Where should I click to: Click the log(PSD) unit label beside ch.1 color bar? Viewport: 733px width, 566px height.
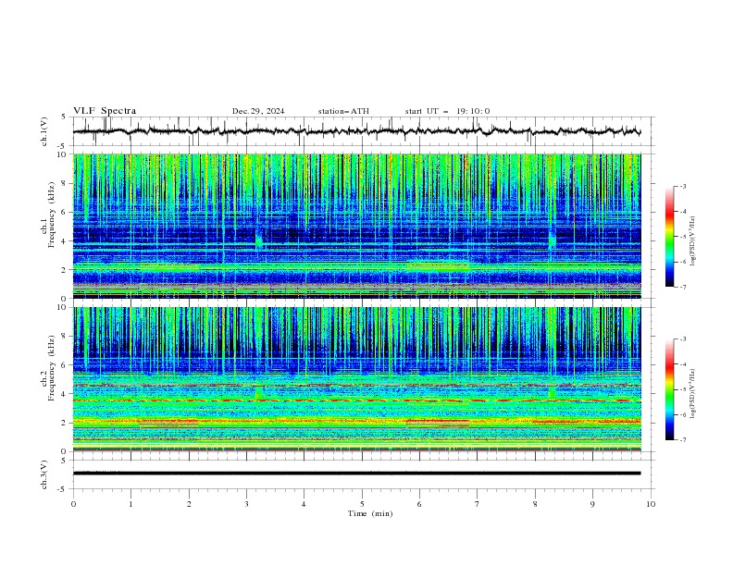click(x=694, y=241)
